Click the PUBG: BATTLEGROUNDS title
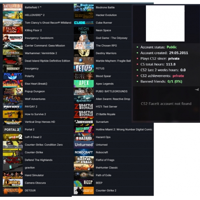The width and height of the screenshot is (200, 200). click(112, 91)
